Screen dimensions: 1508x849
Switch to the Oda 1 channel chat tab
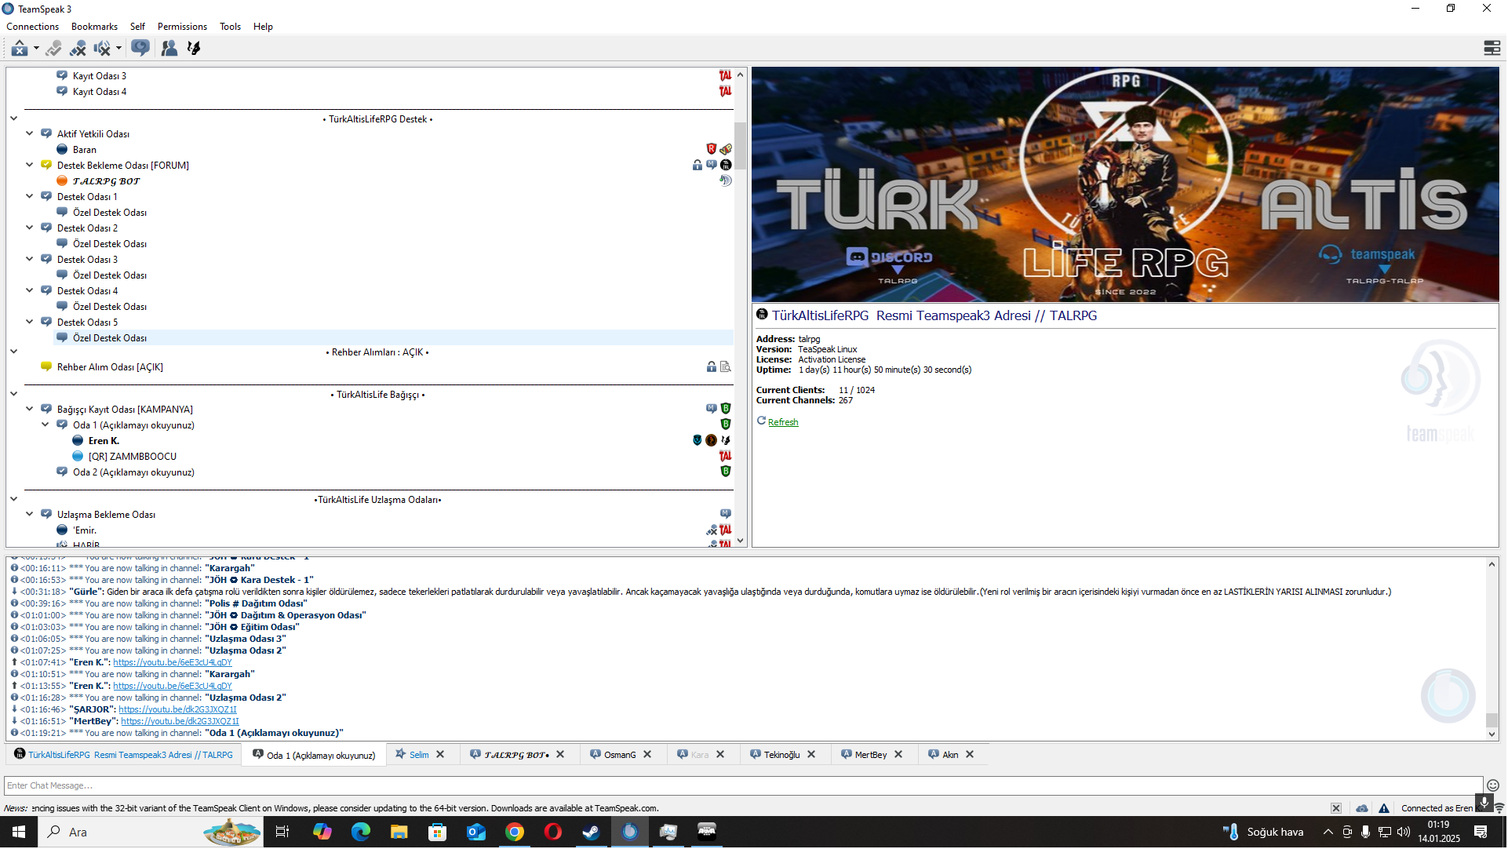314,756
